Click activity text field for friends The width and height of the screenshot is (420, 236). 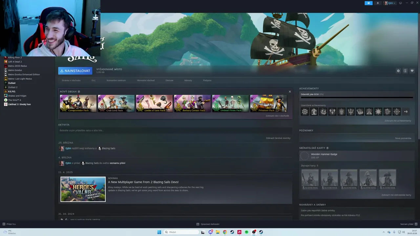(x=175, y=130)
